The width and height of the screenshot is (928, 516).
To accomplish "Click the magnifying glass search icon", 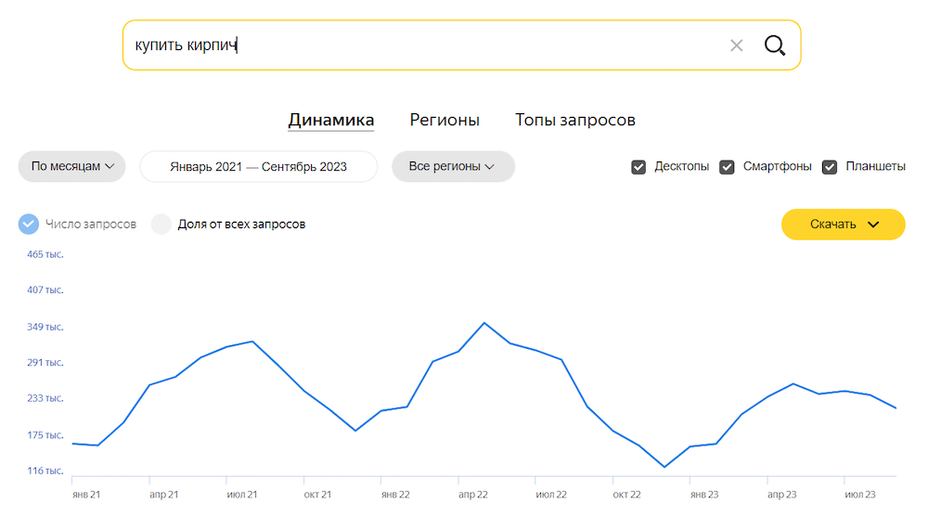I will click(775, 45).
